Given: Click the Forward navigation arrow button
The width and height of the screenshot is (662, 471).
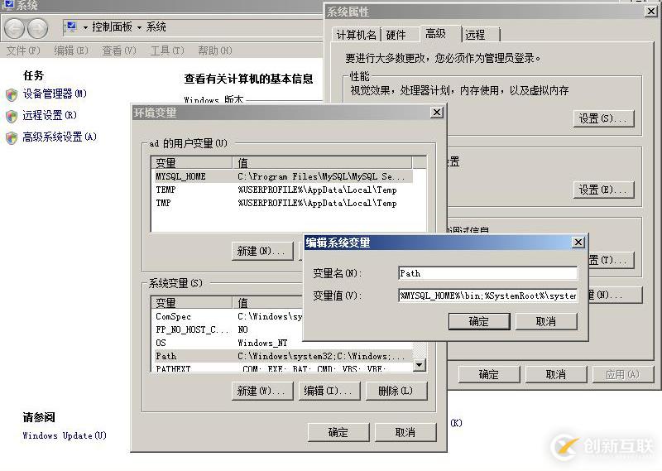Looking at the screenshot, I should (37, 28).
